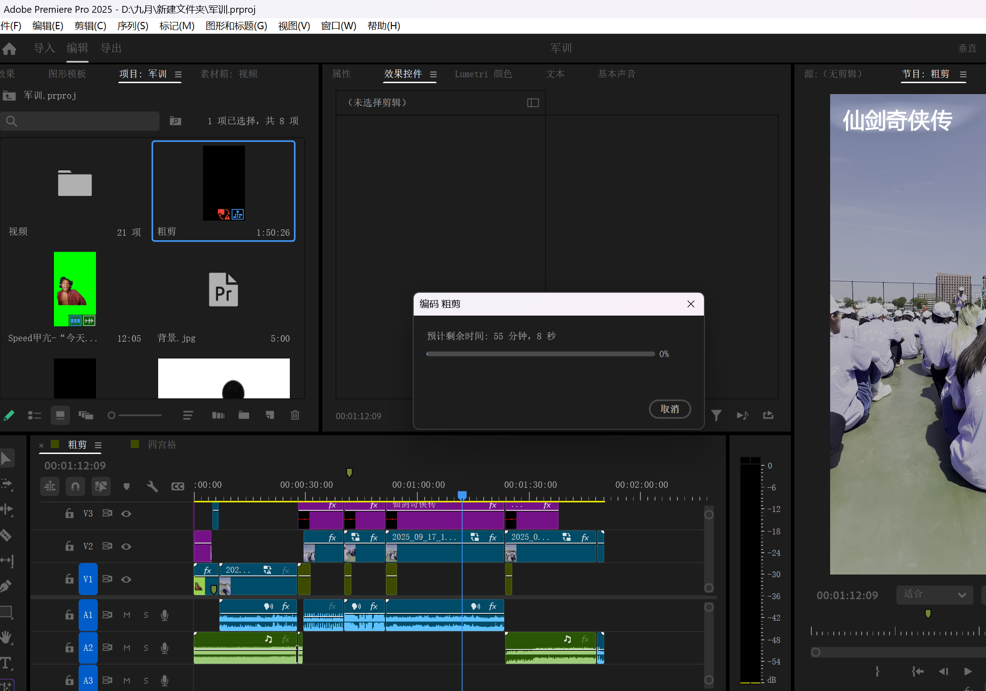Open the 序列(S) menu
The image size is (986, 691).
pyautogui.click(x=133, y=26)
